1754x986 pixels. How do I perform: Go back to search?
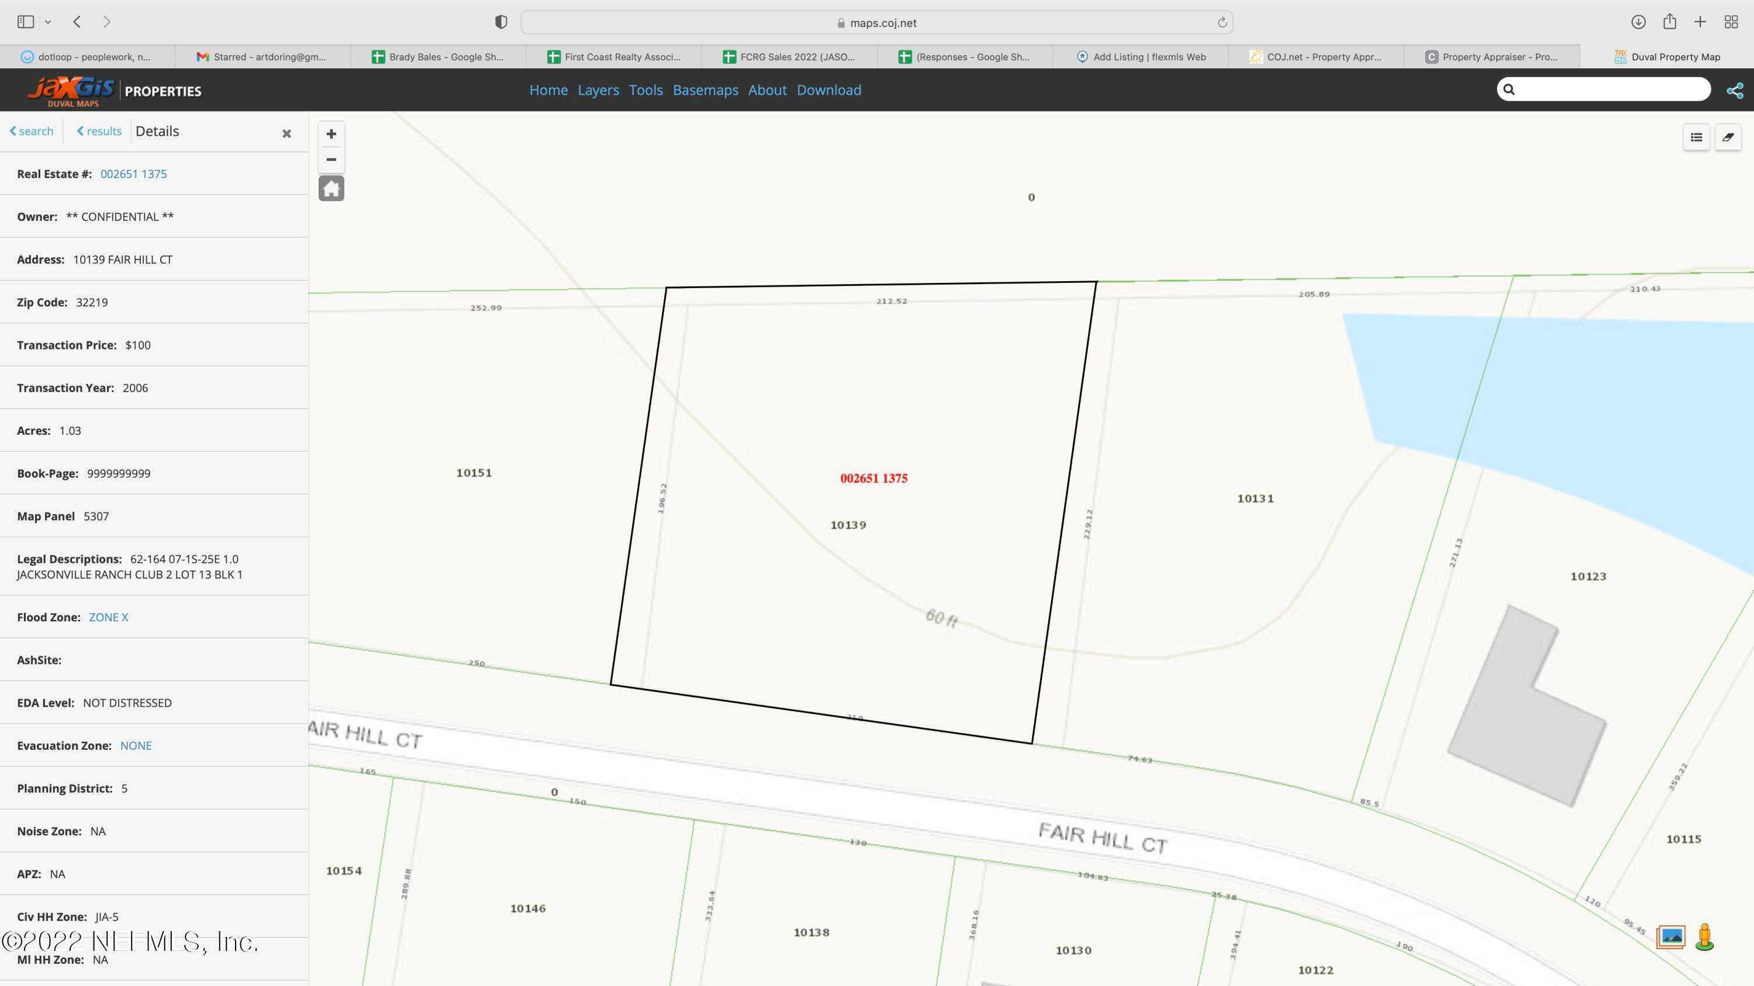[x=32, y=131]
